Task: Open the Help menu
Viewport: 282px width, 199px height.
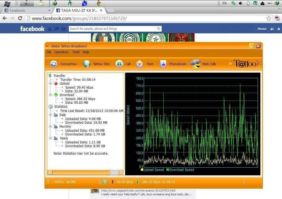Action: tap(86, 52)
